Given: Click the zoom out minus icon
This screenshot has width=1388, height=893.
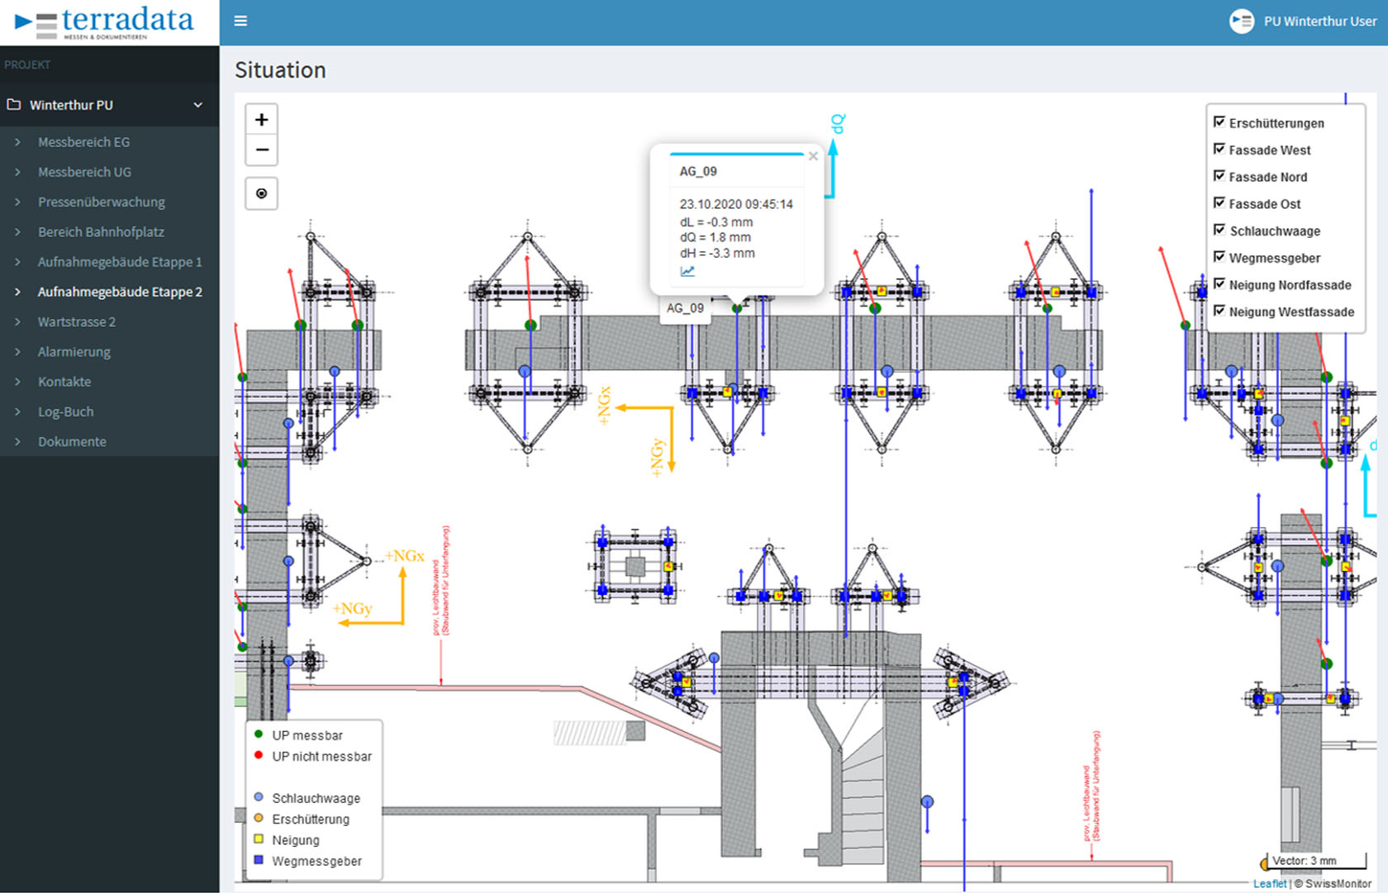Looking at the screenshot, I should click(x=261, y=150).
